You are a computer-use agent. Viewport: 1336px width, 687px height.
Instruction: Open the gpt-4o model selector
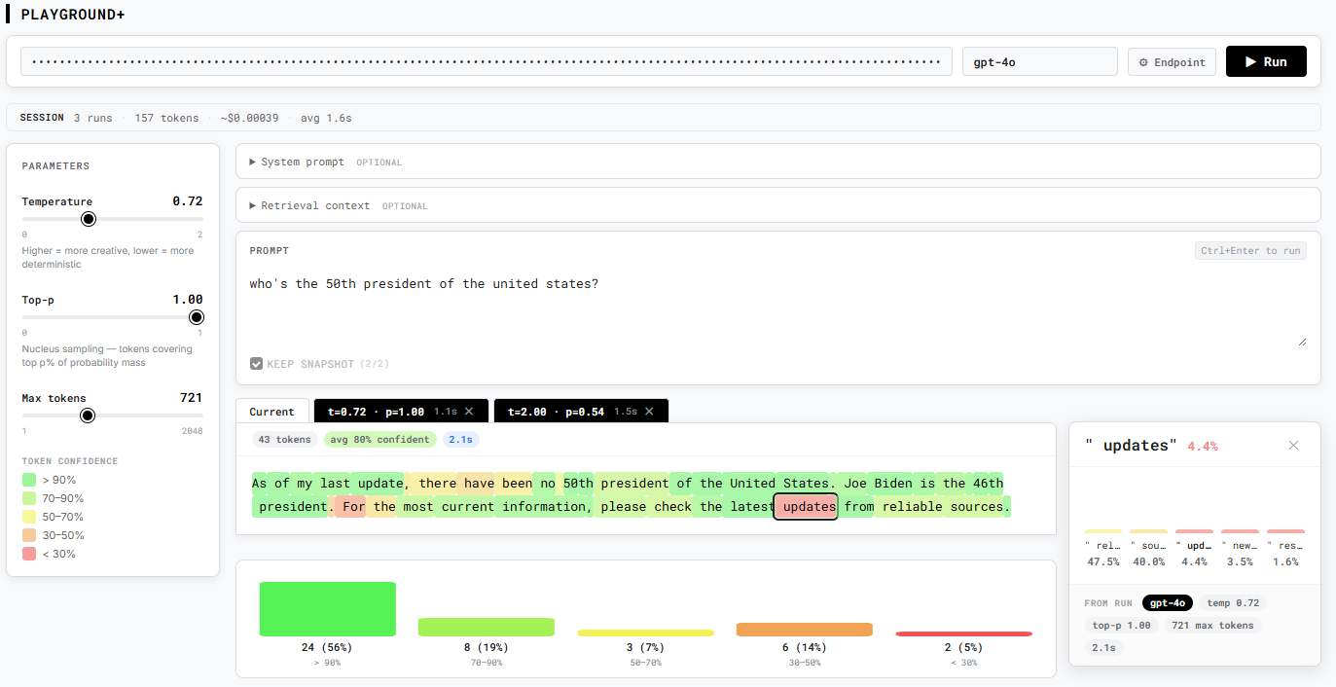pos(1039,60)
